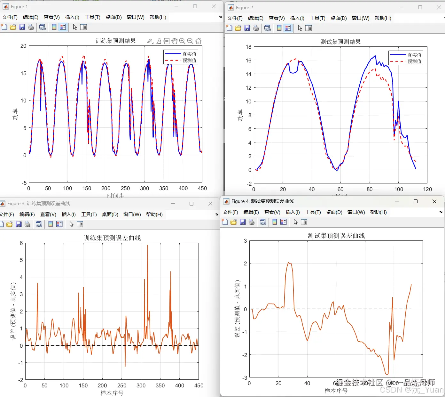The height and width of the screenshot is (397, 445).
Task: Open Property Inspector in Figure 2 toolbar
Action: click(308, 28)
